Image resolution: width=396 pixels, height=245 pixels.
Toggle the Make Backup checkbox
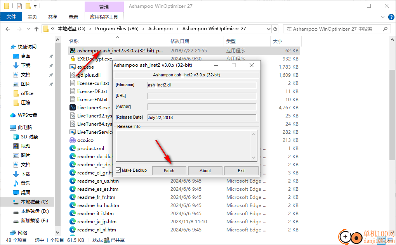(118, 170)
